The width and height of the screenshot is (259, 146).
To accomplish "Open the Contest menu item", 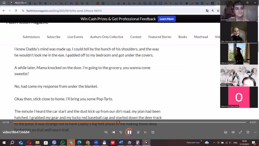I will [x=136, y=37].
